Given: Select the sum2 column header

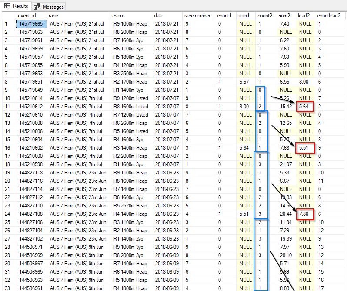Looking at the screenshot, I should coord(286,16).
